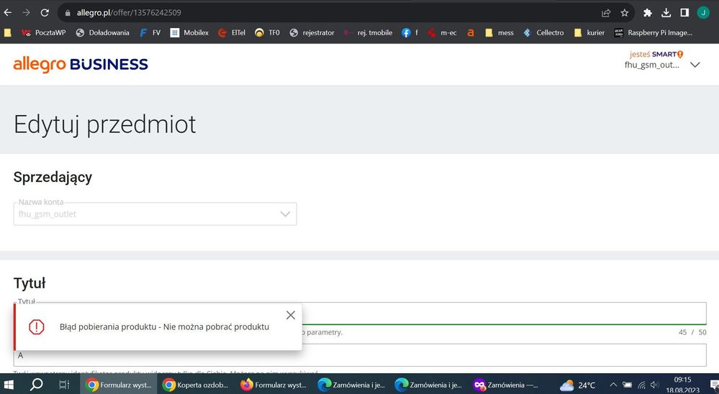Image resolution: width=719 pixels, height=394 pixels.
Task: Open the Mobilex bookmark
Action: 189,32
